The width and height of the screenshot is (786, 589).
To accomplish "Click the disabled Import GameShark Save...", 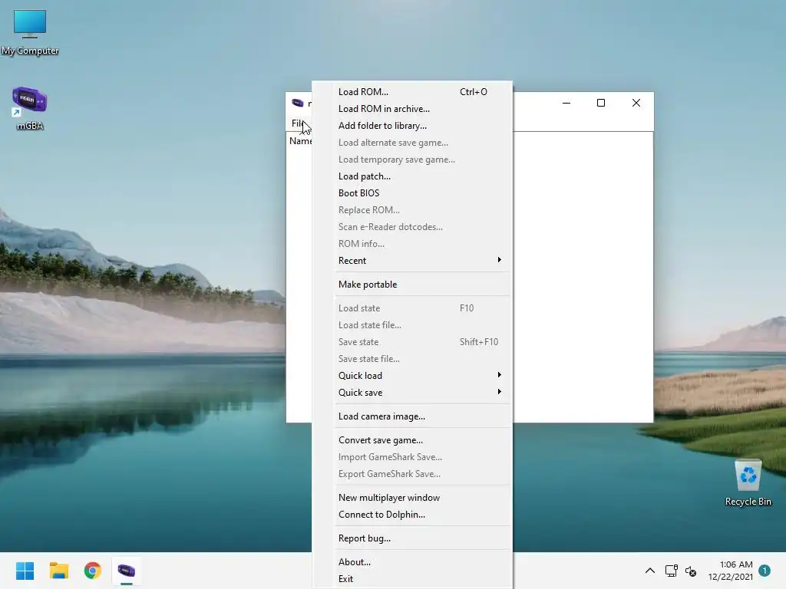I will [412, 457].
